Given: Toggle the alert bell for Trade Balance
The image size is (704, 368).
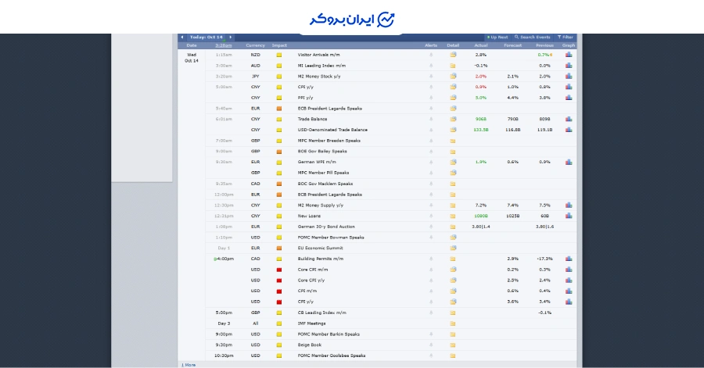Looking at the screenshot, I should 431,120.
